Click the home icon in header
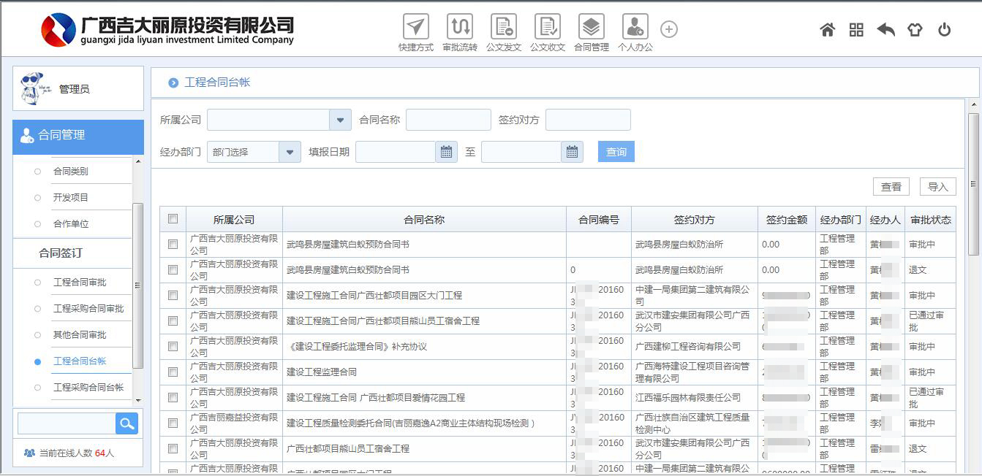This screenshot has height=476, width=982. (x=827, y=30)
